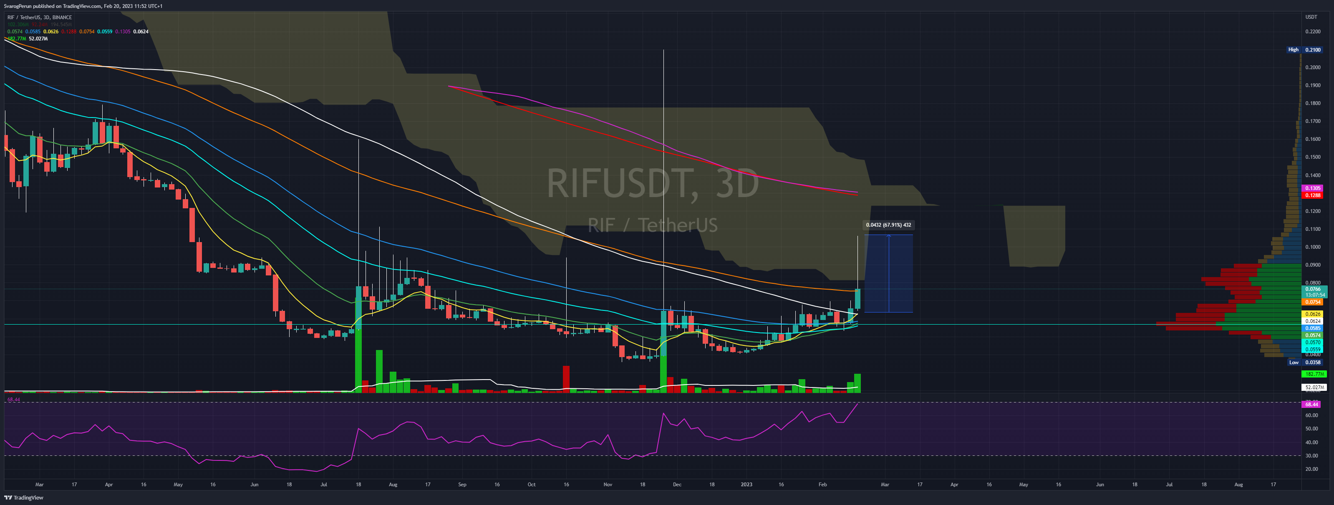The width and height of the screenshot is (1334, 505).
Task: Click the 0.1000 price scale label
Action: [1313, 247]
